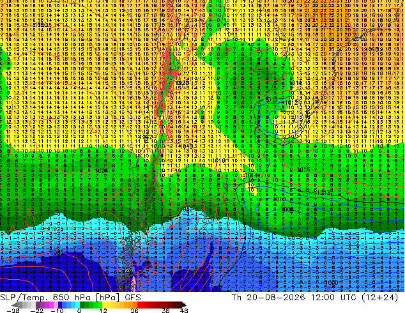This screenshot has height=313, width=405.
Task: Click the left arrow tip of the color legend
Action: point(15,305)
